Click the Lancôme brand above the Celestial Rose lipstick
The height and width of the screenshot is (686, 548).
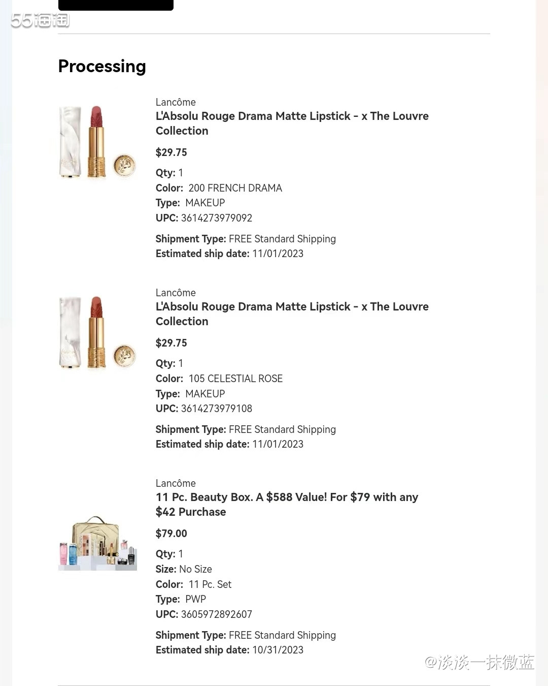click(176, 293)
